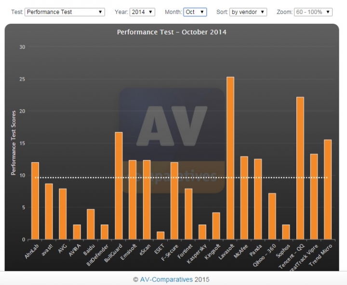Click the AVG bar in the chart
Viewport: 347px width, 285px height.
point(63,214)
